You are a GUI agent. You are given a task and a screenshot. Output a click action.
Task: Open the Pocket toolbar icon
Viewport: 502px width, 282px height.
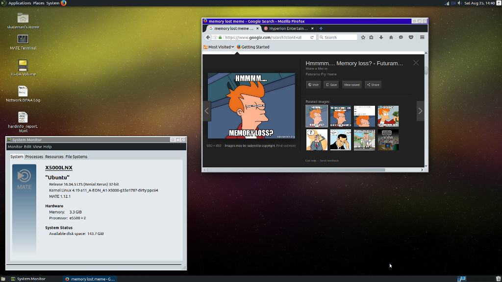point(411,37)
